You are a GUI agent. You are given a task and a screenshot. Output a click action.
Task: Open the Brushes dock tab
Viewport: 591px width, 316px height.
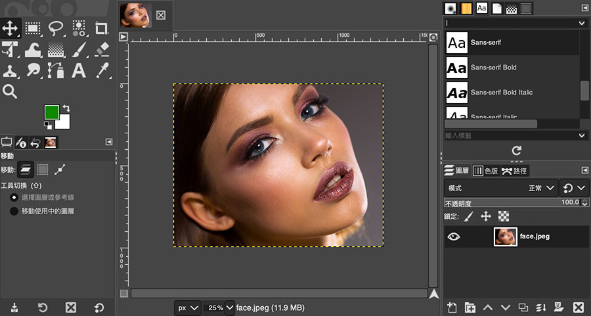click(450, 9)
